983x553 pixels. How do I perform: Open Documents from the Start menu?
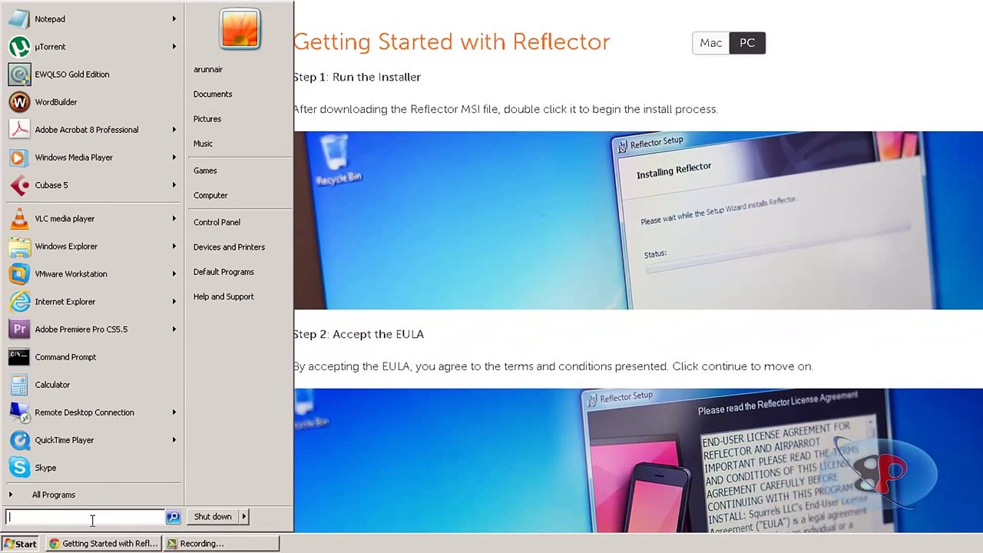tap(213, 94)
